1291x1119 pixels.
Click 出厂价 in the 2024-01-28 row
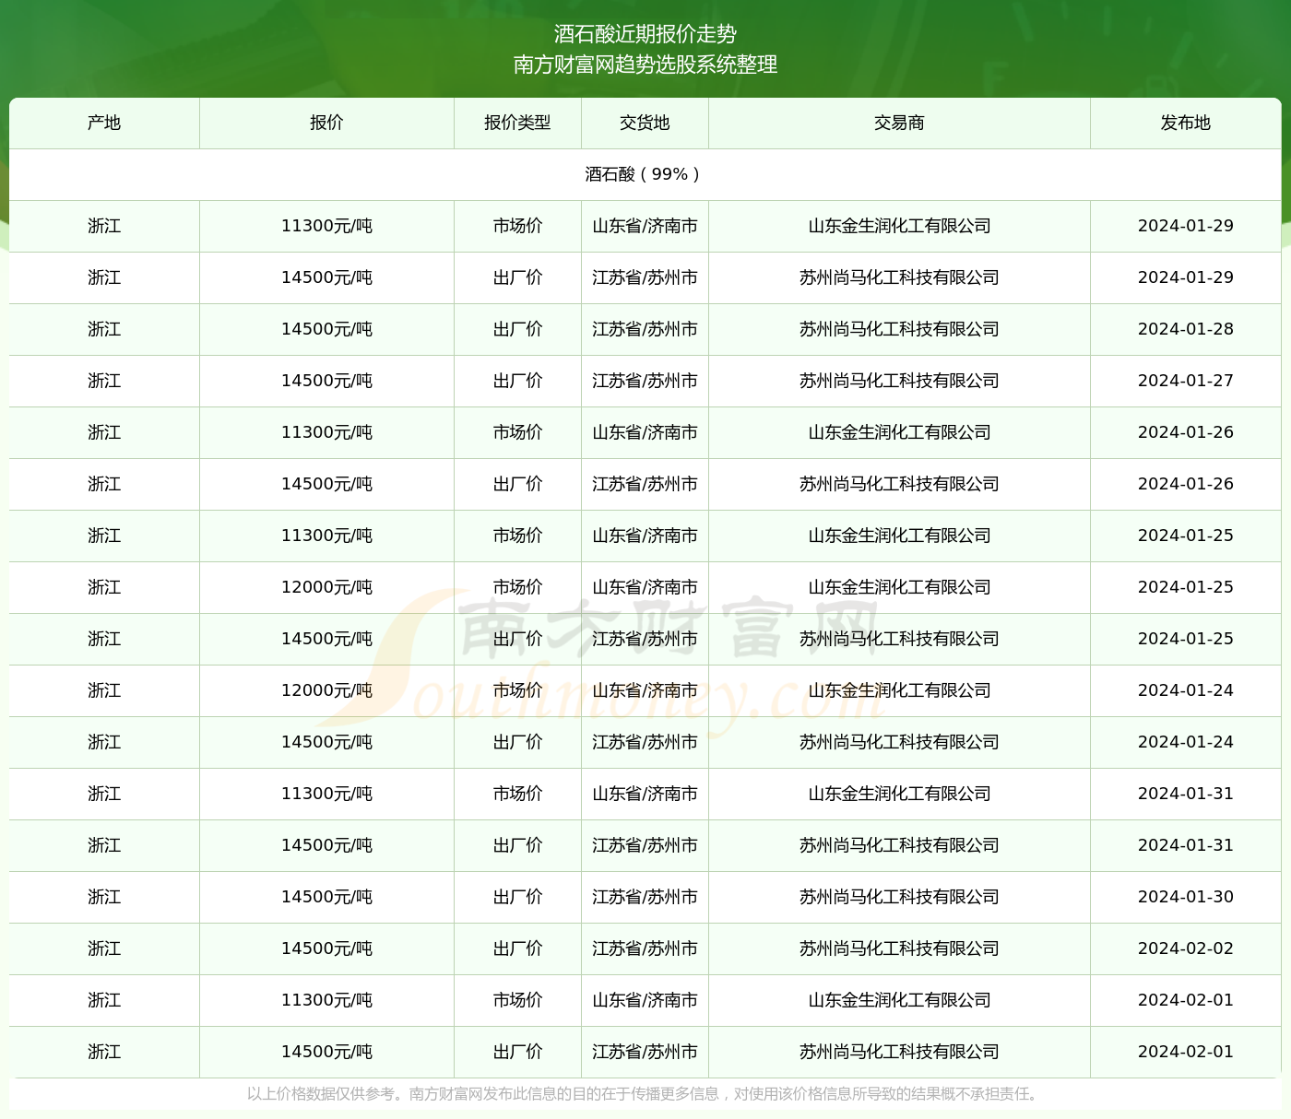[517, 329]
